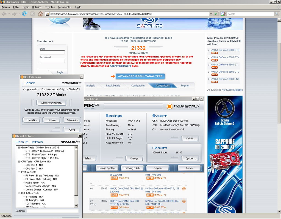Click Submit Your Results button
This screenshot has width=281, height=219.
[x=52, y=103]
